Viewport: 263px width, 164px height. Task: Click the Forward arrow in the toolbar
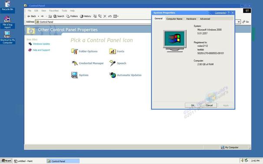[42, 16]
